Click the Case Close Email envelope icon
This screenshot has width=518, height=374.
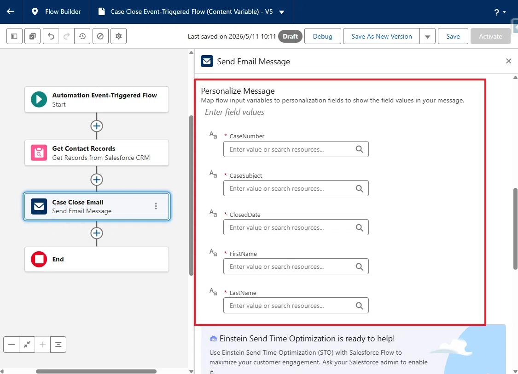(x=39, y=206)
